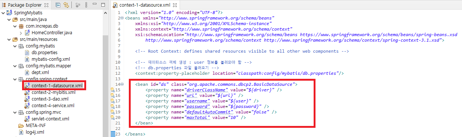
Task: Select dept.xml mapper file
Action: pos(40,72)
